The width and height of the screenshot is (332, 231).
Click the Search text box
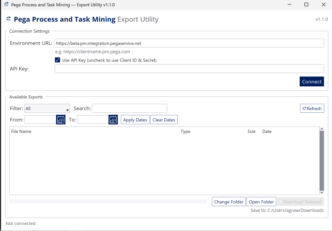130,108
